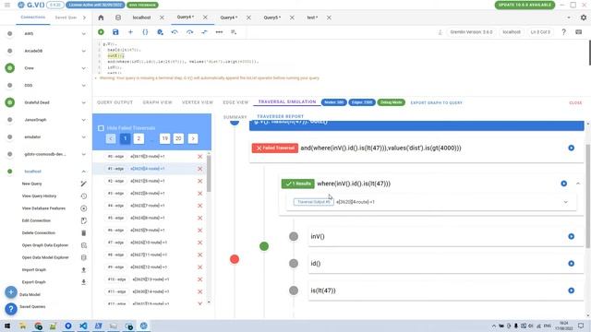Open the settings gear icon

(x=584, y=18)
